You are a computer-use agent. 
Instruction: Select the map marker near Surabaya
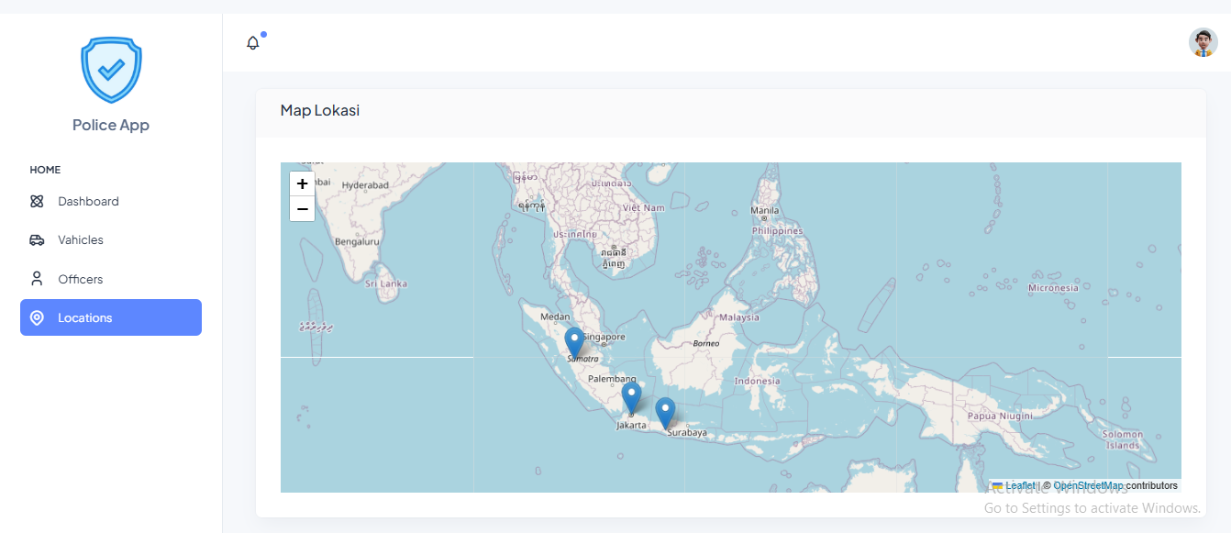(x=665, y=412)
